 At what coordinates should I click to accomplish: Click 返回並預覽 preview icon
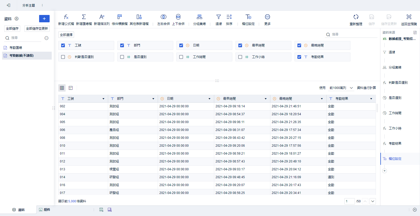[x=409, y=17]
